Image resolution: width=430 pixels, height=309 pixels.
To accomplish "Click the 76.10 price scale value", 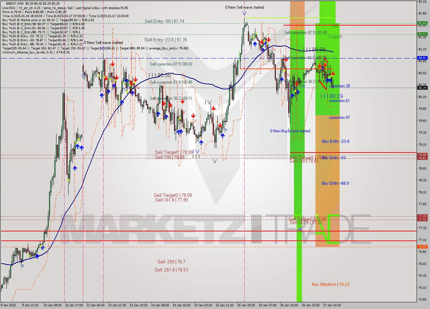I will tap(422, 288).
